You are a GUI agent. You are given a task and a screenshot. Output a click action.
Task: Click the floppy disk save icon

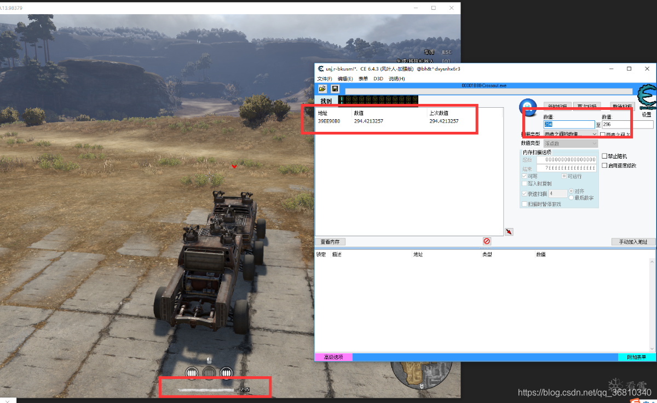[x=335, y=89]
